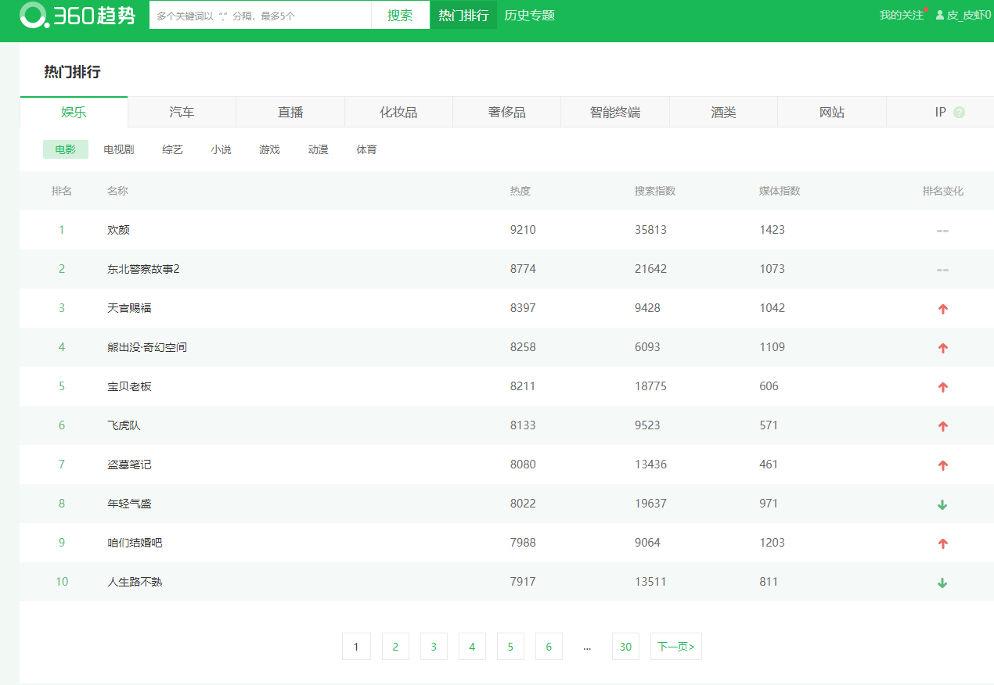The width and height of the screenshot is (994, 685).
Task: Click the red up arrow for 咱们结婚吧
Action: 942,543
